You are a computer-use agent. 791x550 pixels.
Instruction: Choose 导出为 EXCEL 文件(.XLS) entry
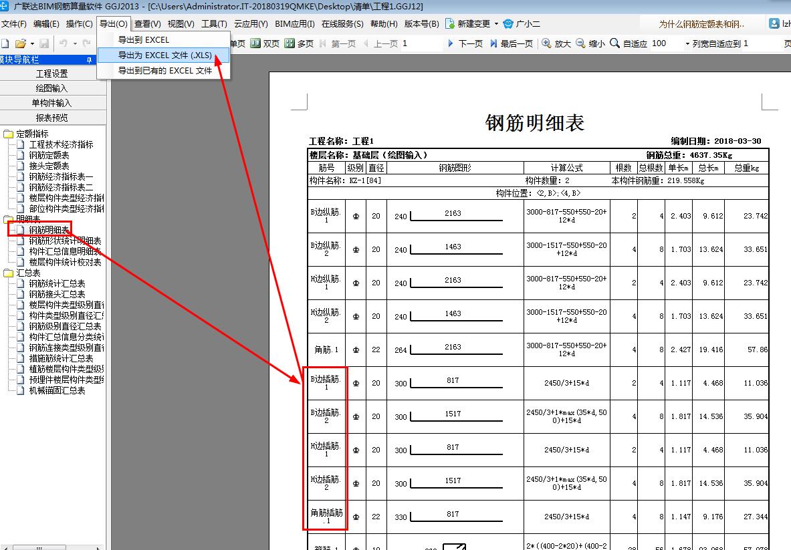(163, 55)
